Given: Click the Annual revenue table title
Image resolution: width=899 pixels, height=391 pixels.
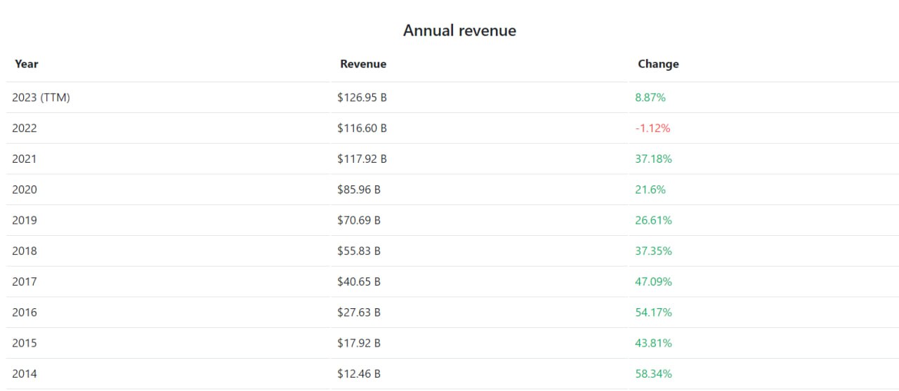Looking at the screenshot, I should click(459, 31).
